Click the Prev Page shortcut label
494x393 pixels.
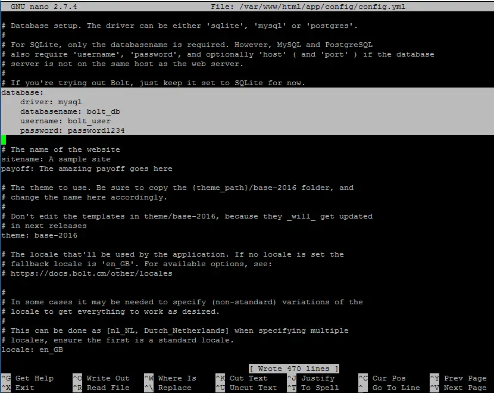pyautogui.click(x=465, y=378)
